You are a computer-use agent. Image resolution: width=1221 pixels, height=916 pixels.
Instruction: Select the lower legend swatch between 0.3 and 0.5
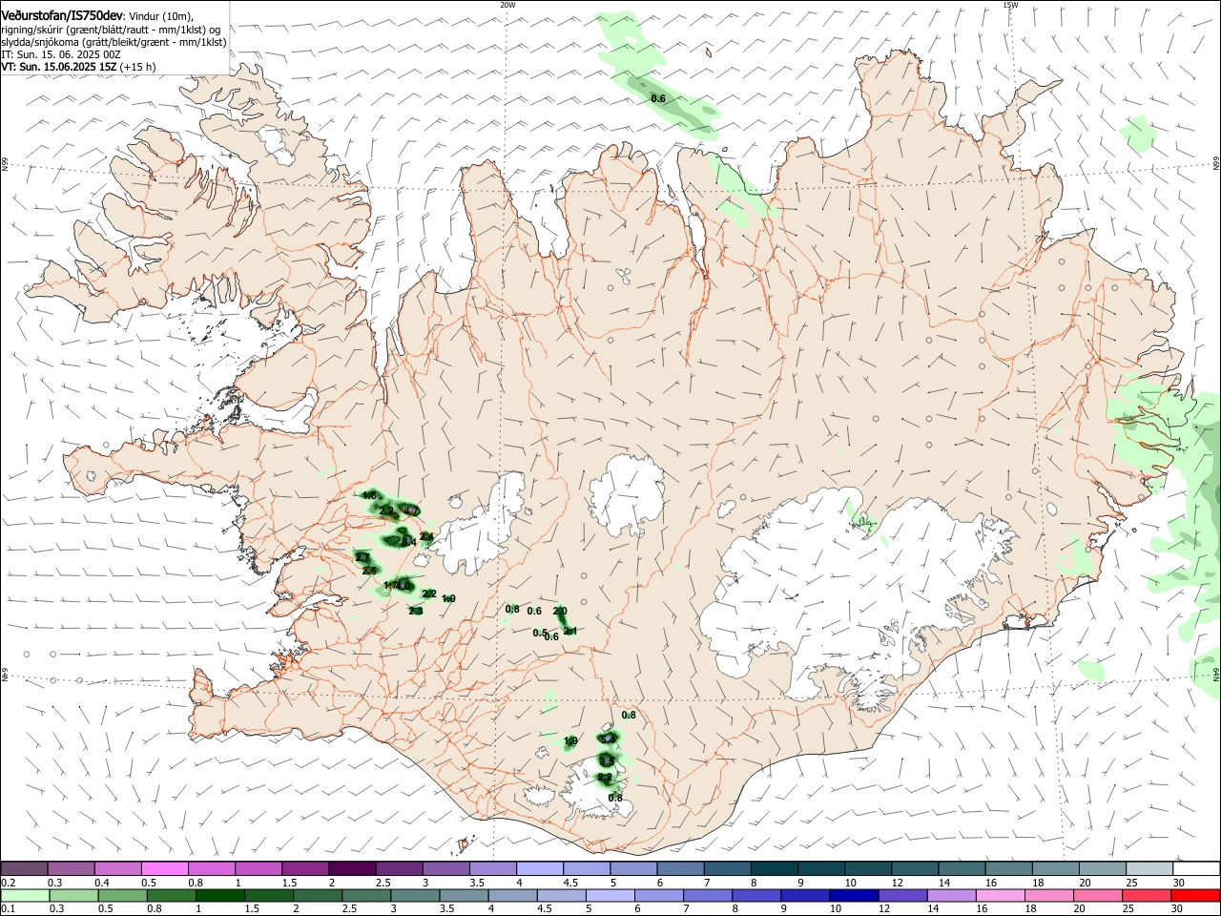73,895
